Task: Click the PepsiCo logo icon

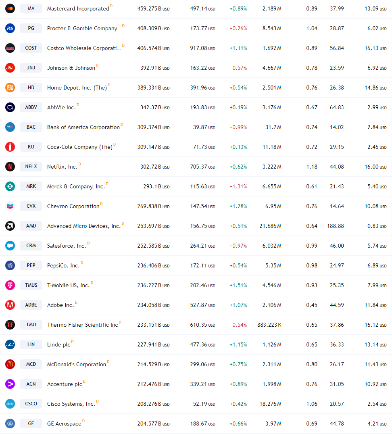Action: tap(10, 266)
